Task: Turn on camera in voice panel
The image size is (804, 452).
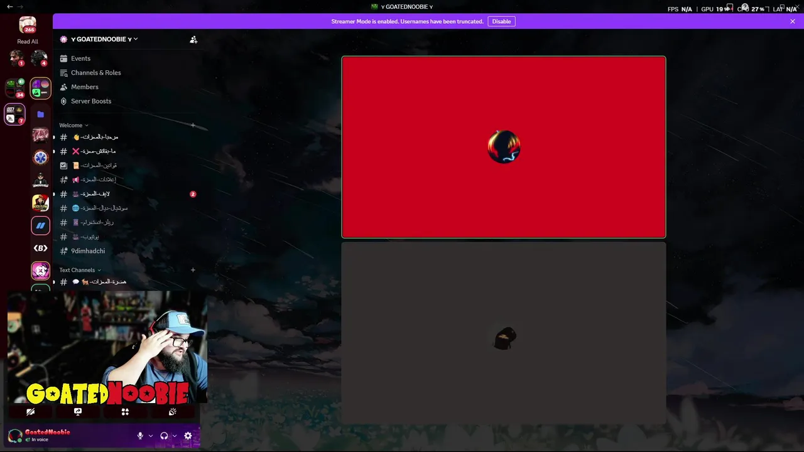Action: click(30, 412)
